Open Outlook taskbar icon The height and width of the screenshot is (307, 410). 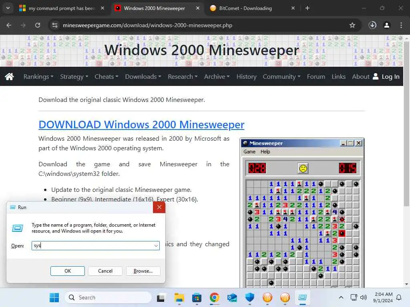(x=232, y=297)
